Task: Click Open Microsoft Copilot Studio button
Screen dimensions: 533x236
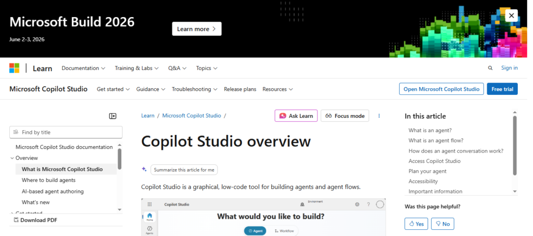Action: coord(441,89)
